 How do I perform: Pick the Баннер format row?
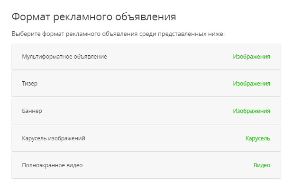pyautogui.click(x=32, y=111)
